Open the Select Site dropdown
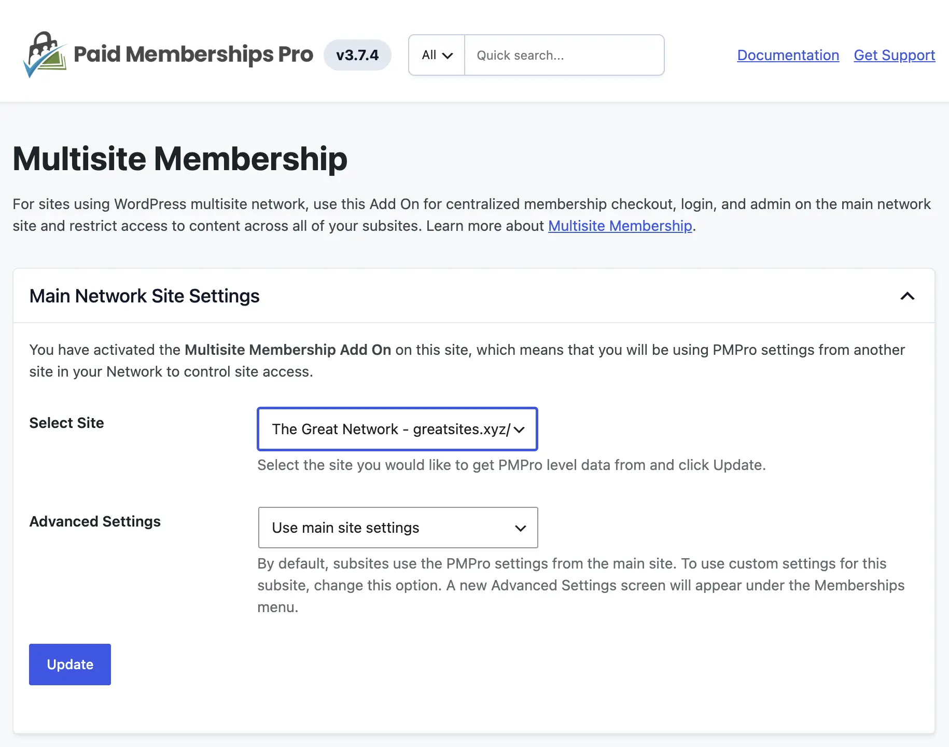949x747 pixels. (x=397, y=429)
